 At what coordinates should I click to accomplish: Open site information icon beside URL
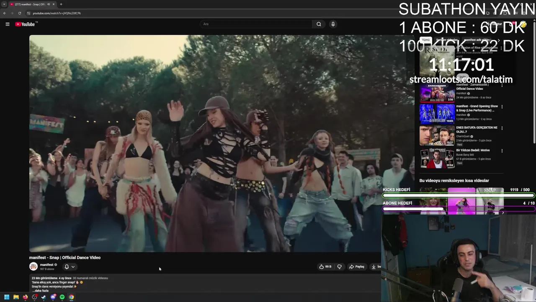28,13
